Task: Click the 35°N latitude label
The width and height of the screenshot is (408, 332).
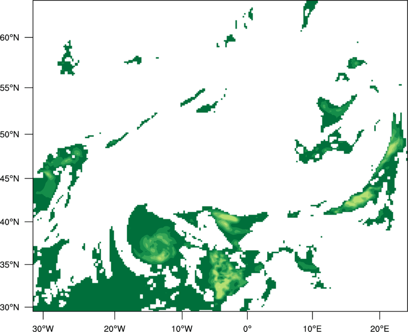Action: click(x=10, y=265)
